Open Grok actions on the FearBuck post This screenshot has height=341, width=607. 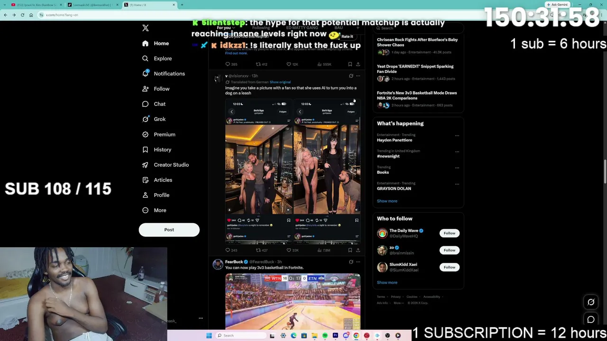351,261
